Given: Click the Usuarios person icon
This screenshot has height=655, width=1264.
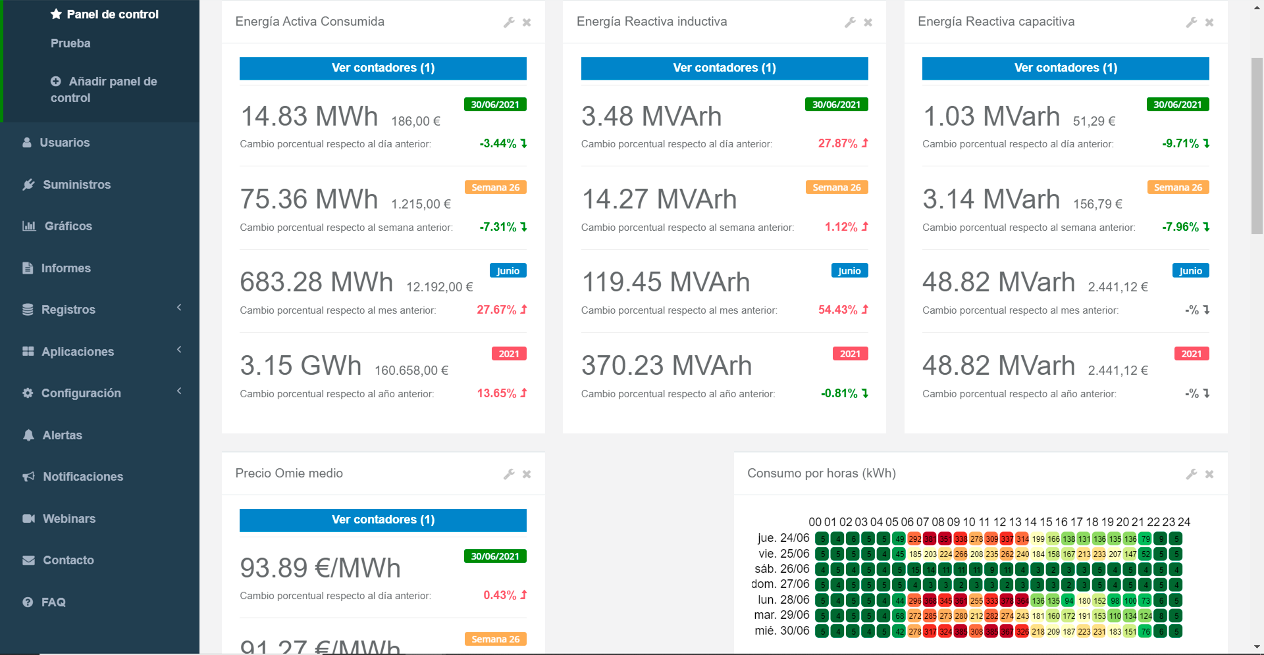Looking at the screenshot, I should tap(27, 143).
